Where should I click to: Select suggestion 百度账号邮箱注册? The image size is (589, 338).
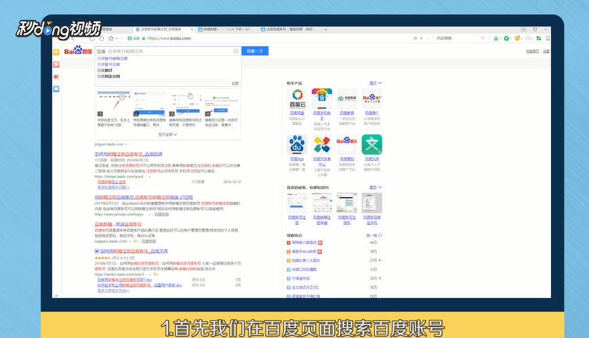113,58
